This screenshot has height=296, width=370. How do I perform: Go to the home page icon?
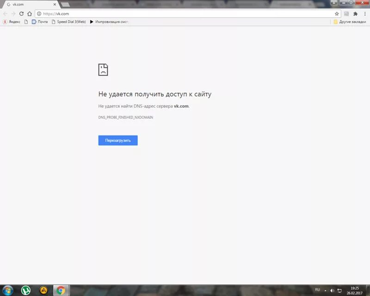[30, 14]
